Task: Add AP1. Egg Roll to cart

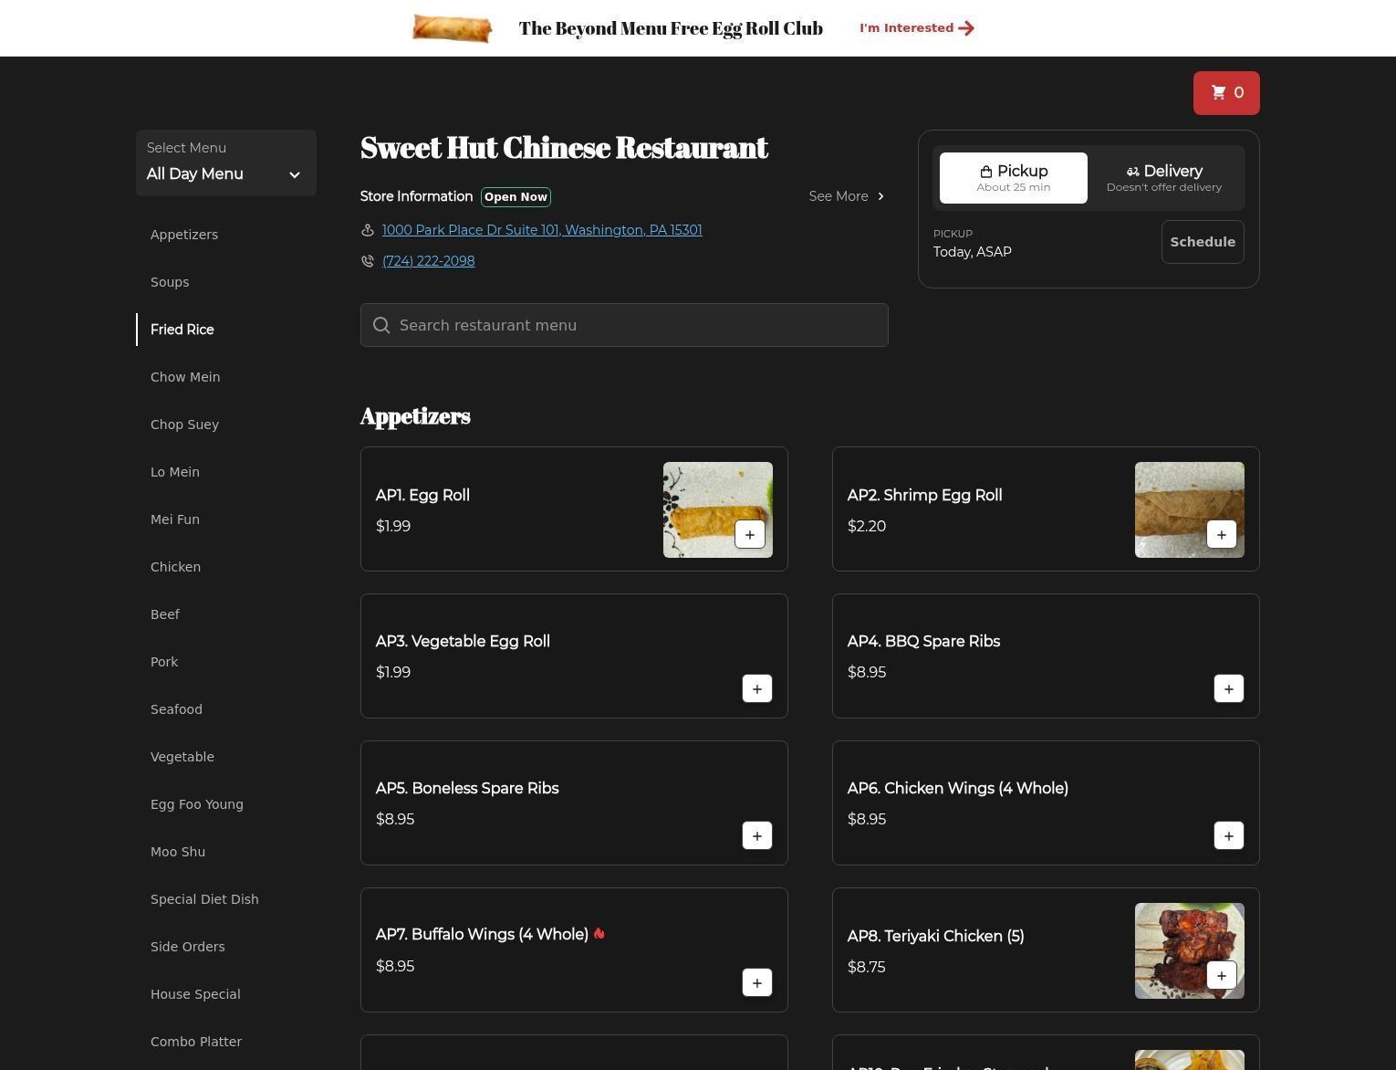Action: click(x=749, y=535)
